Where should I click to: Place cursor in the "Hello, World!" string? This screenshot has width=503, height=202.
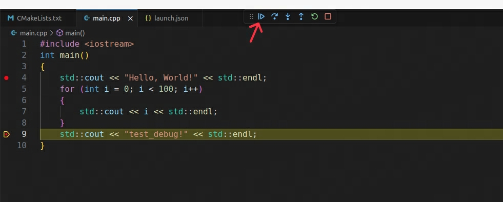pyautogui.click(x=161, y=78)
